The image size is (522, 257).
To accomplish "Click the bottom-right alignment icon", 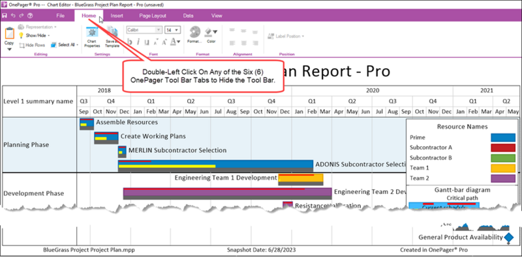I will 256,43.
